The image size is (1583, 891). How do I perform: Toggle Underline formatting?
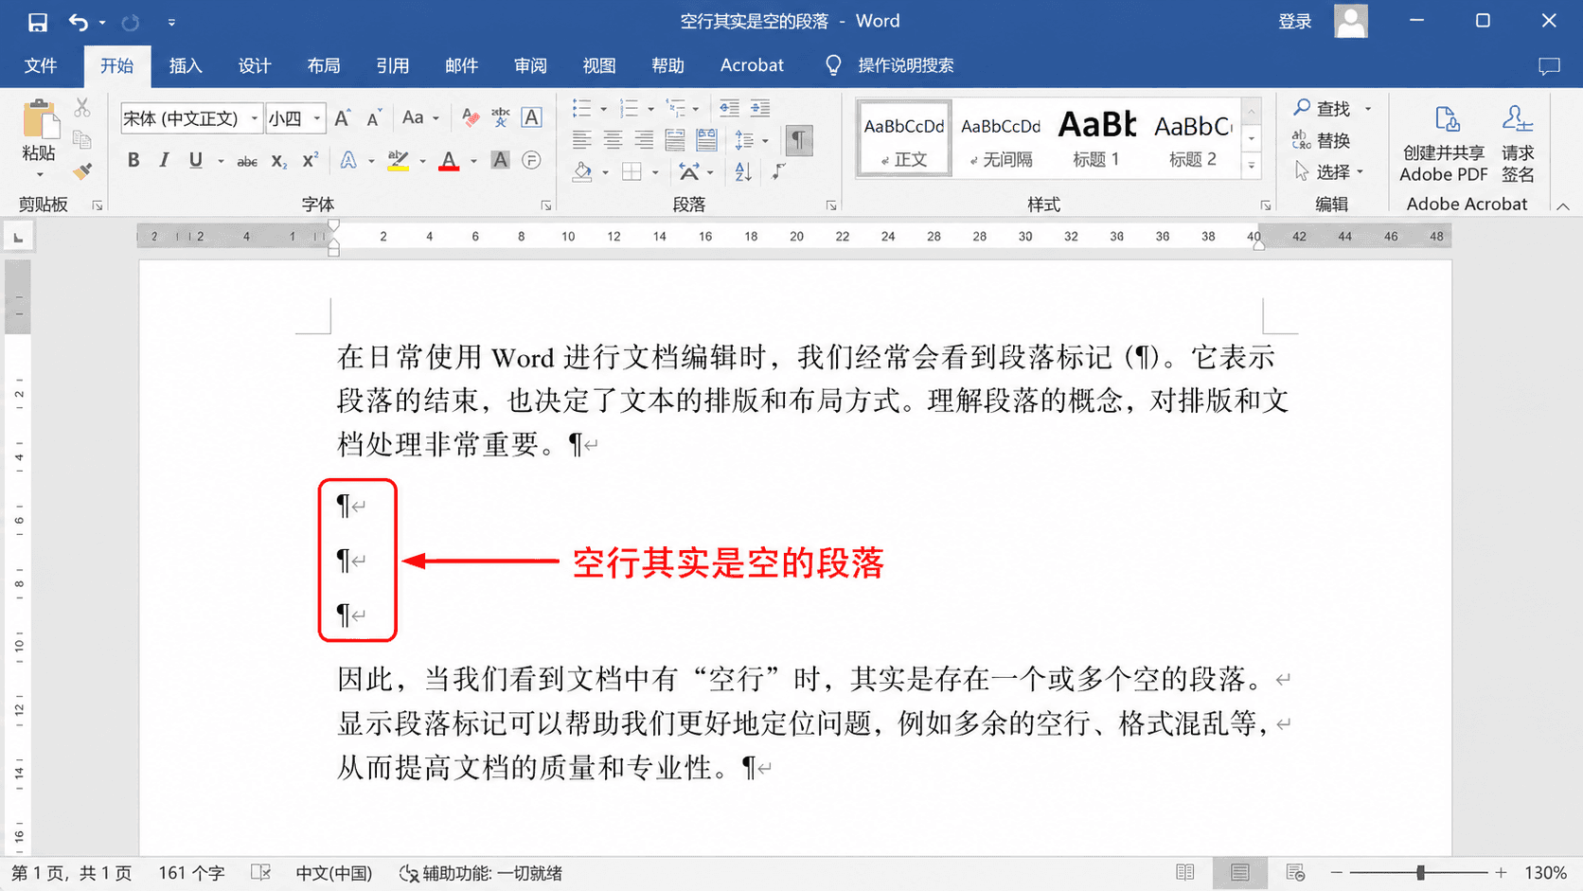[196, 160]
